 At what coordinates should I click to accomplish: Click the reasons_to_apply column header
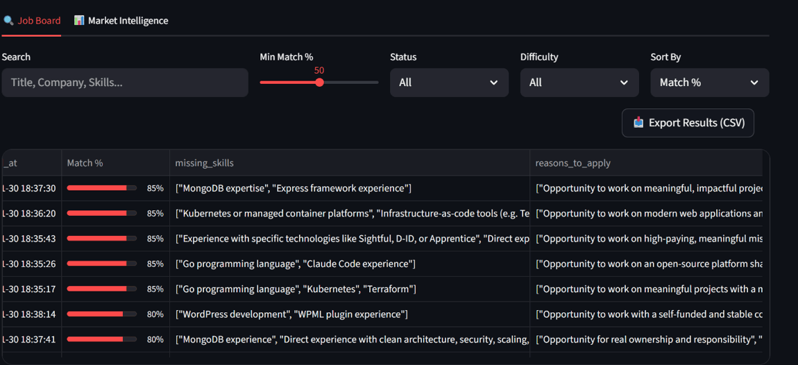pos(646,163)
